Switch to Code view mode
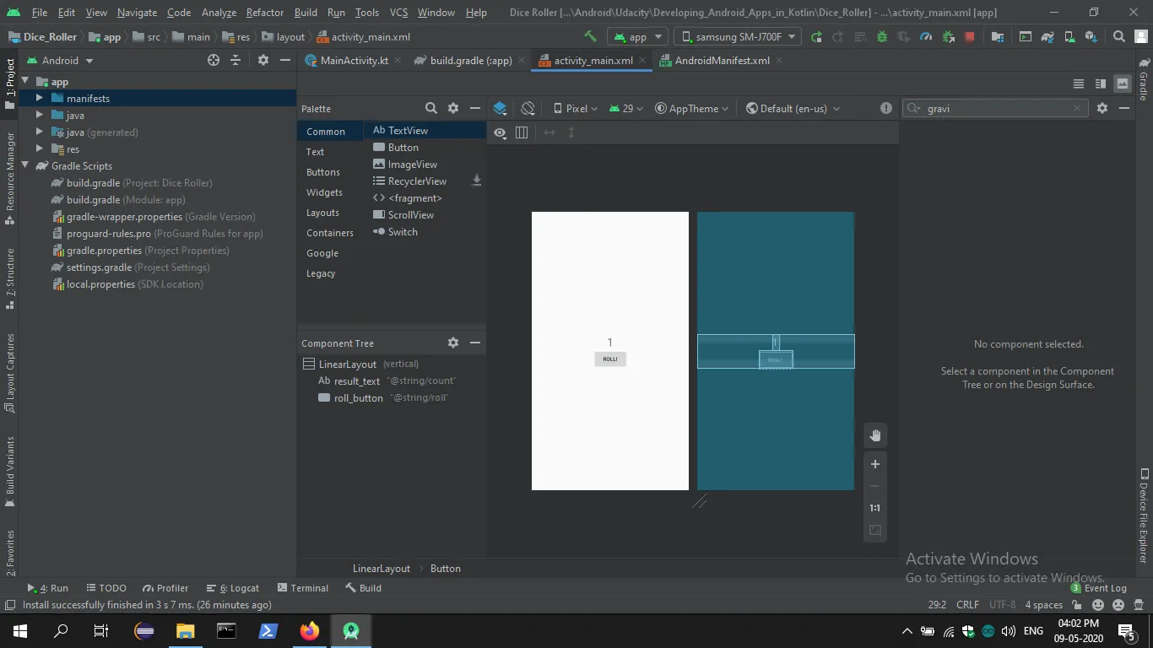 (1078, 84)
